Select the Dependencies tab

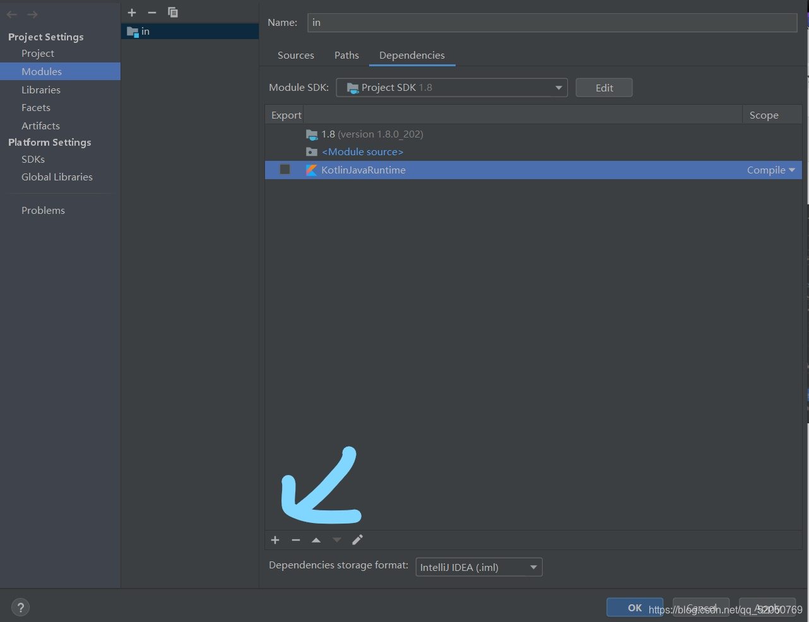pos(412,56)
